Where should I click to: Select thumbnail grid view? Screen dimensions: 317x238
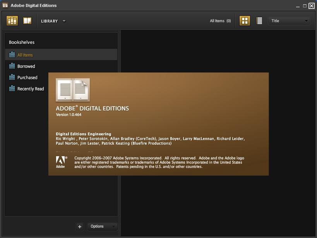point(245,21)
